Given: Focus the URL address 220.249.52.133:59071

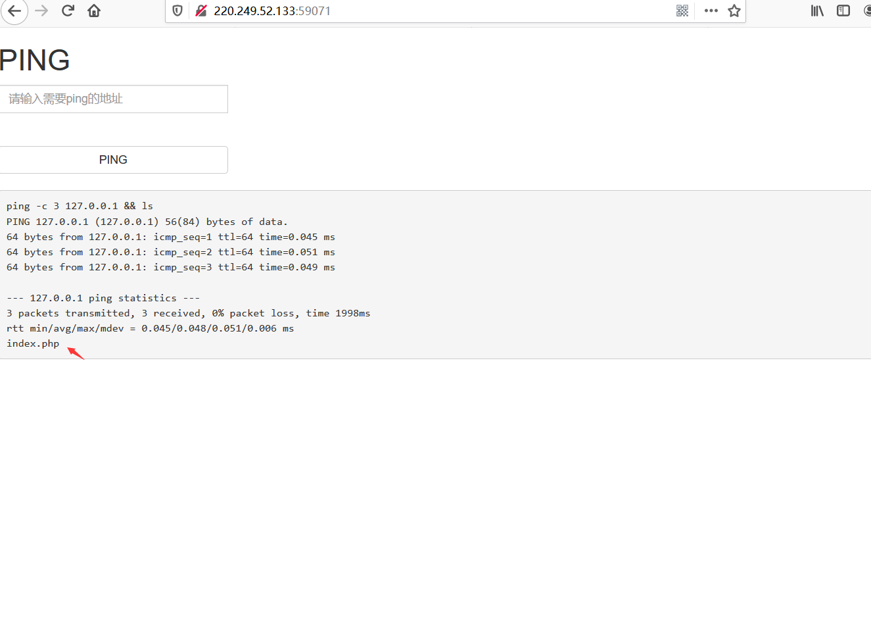Looking at the screenshot, I should [x=272, y=11].
